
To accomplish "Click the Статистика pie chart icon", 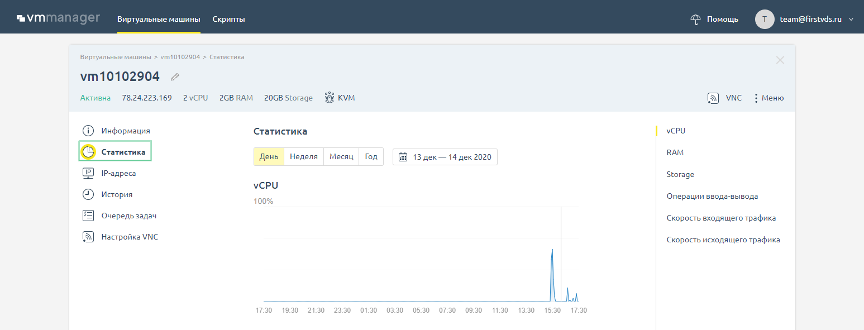I will coord(88,151).
